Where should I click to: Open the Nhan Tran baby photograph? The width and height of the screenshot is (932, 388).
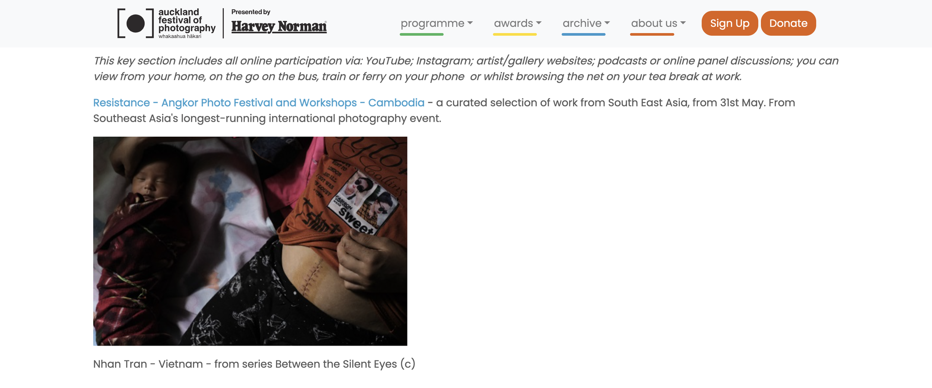coord(250,241)
